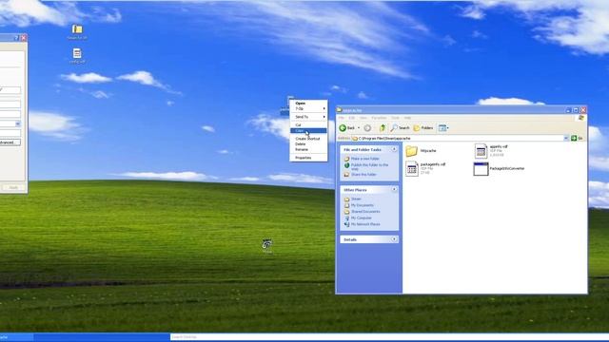609x342 pixels.
Task: Select the packageinfo.vdf file icon
Action: click(412, 169)
